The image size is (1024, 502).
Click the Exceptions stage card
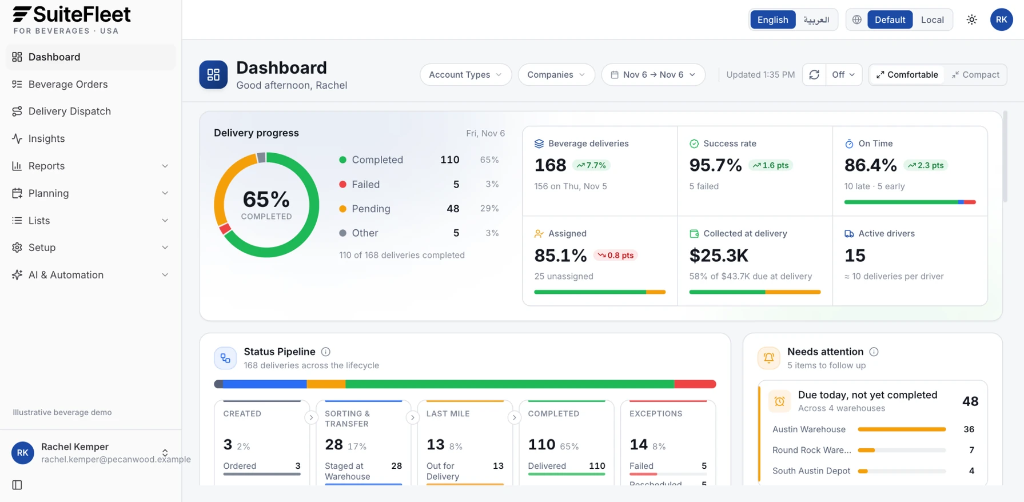(668, 443)
